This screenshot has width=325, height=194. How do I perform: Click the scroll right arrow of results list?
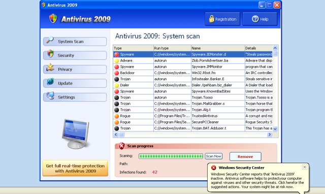[x=270, y=135]
